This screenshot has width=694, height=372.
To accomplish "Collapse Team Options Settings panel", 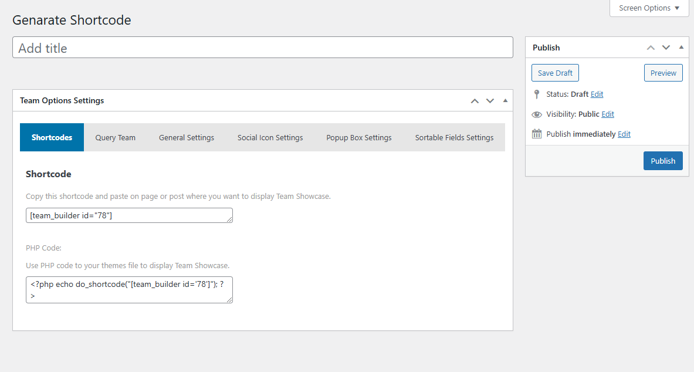I will tap(505, 100).
